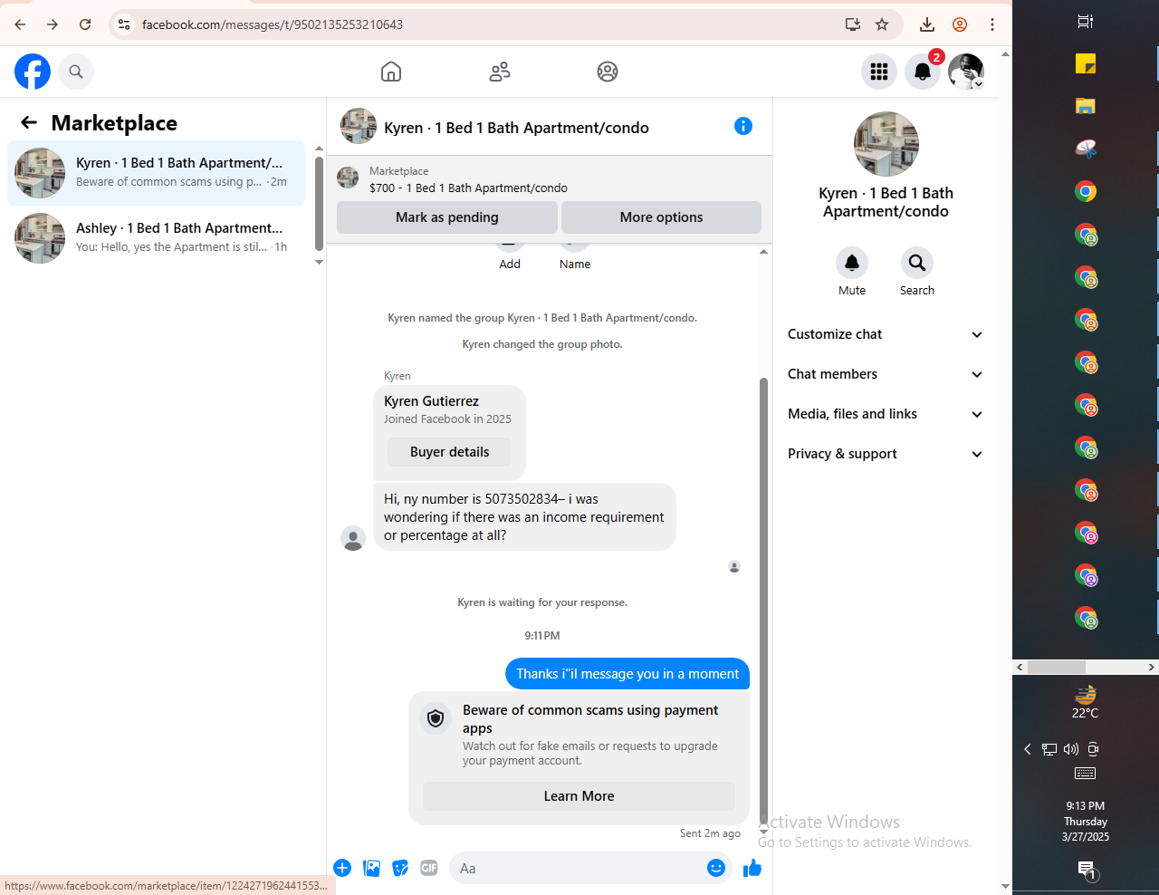The image size is (1159, 895).
Task: Open the Groups icon in top navigation
Action: (x=608, y=72)
